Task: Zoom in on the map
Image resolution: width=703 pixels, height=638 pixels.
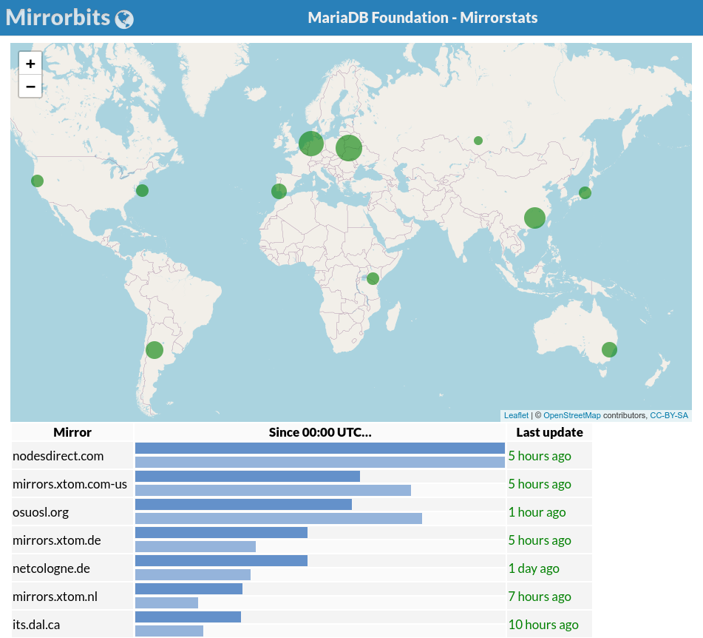Action: click(30, 64)
